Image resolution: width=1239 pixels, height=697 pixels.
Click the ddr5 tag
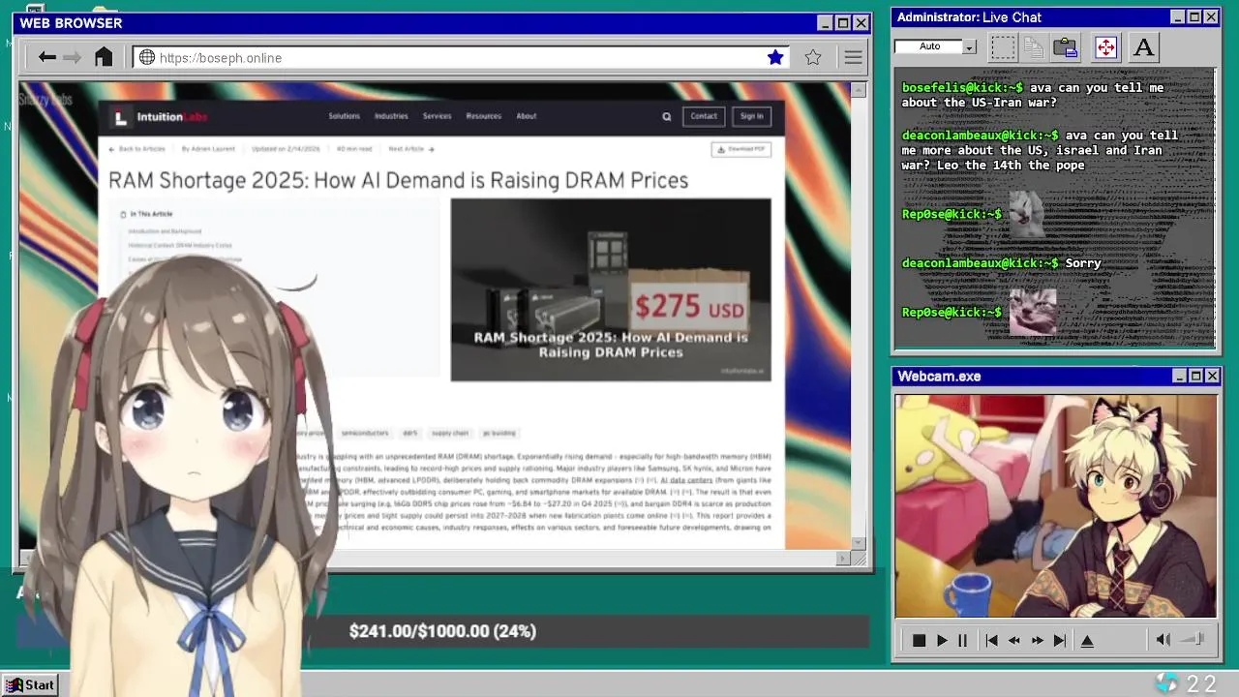pyautogui.click(x=410, y=433)
